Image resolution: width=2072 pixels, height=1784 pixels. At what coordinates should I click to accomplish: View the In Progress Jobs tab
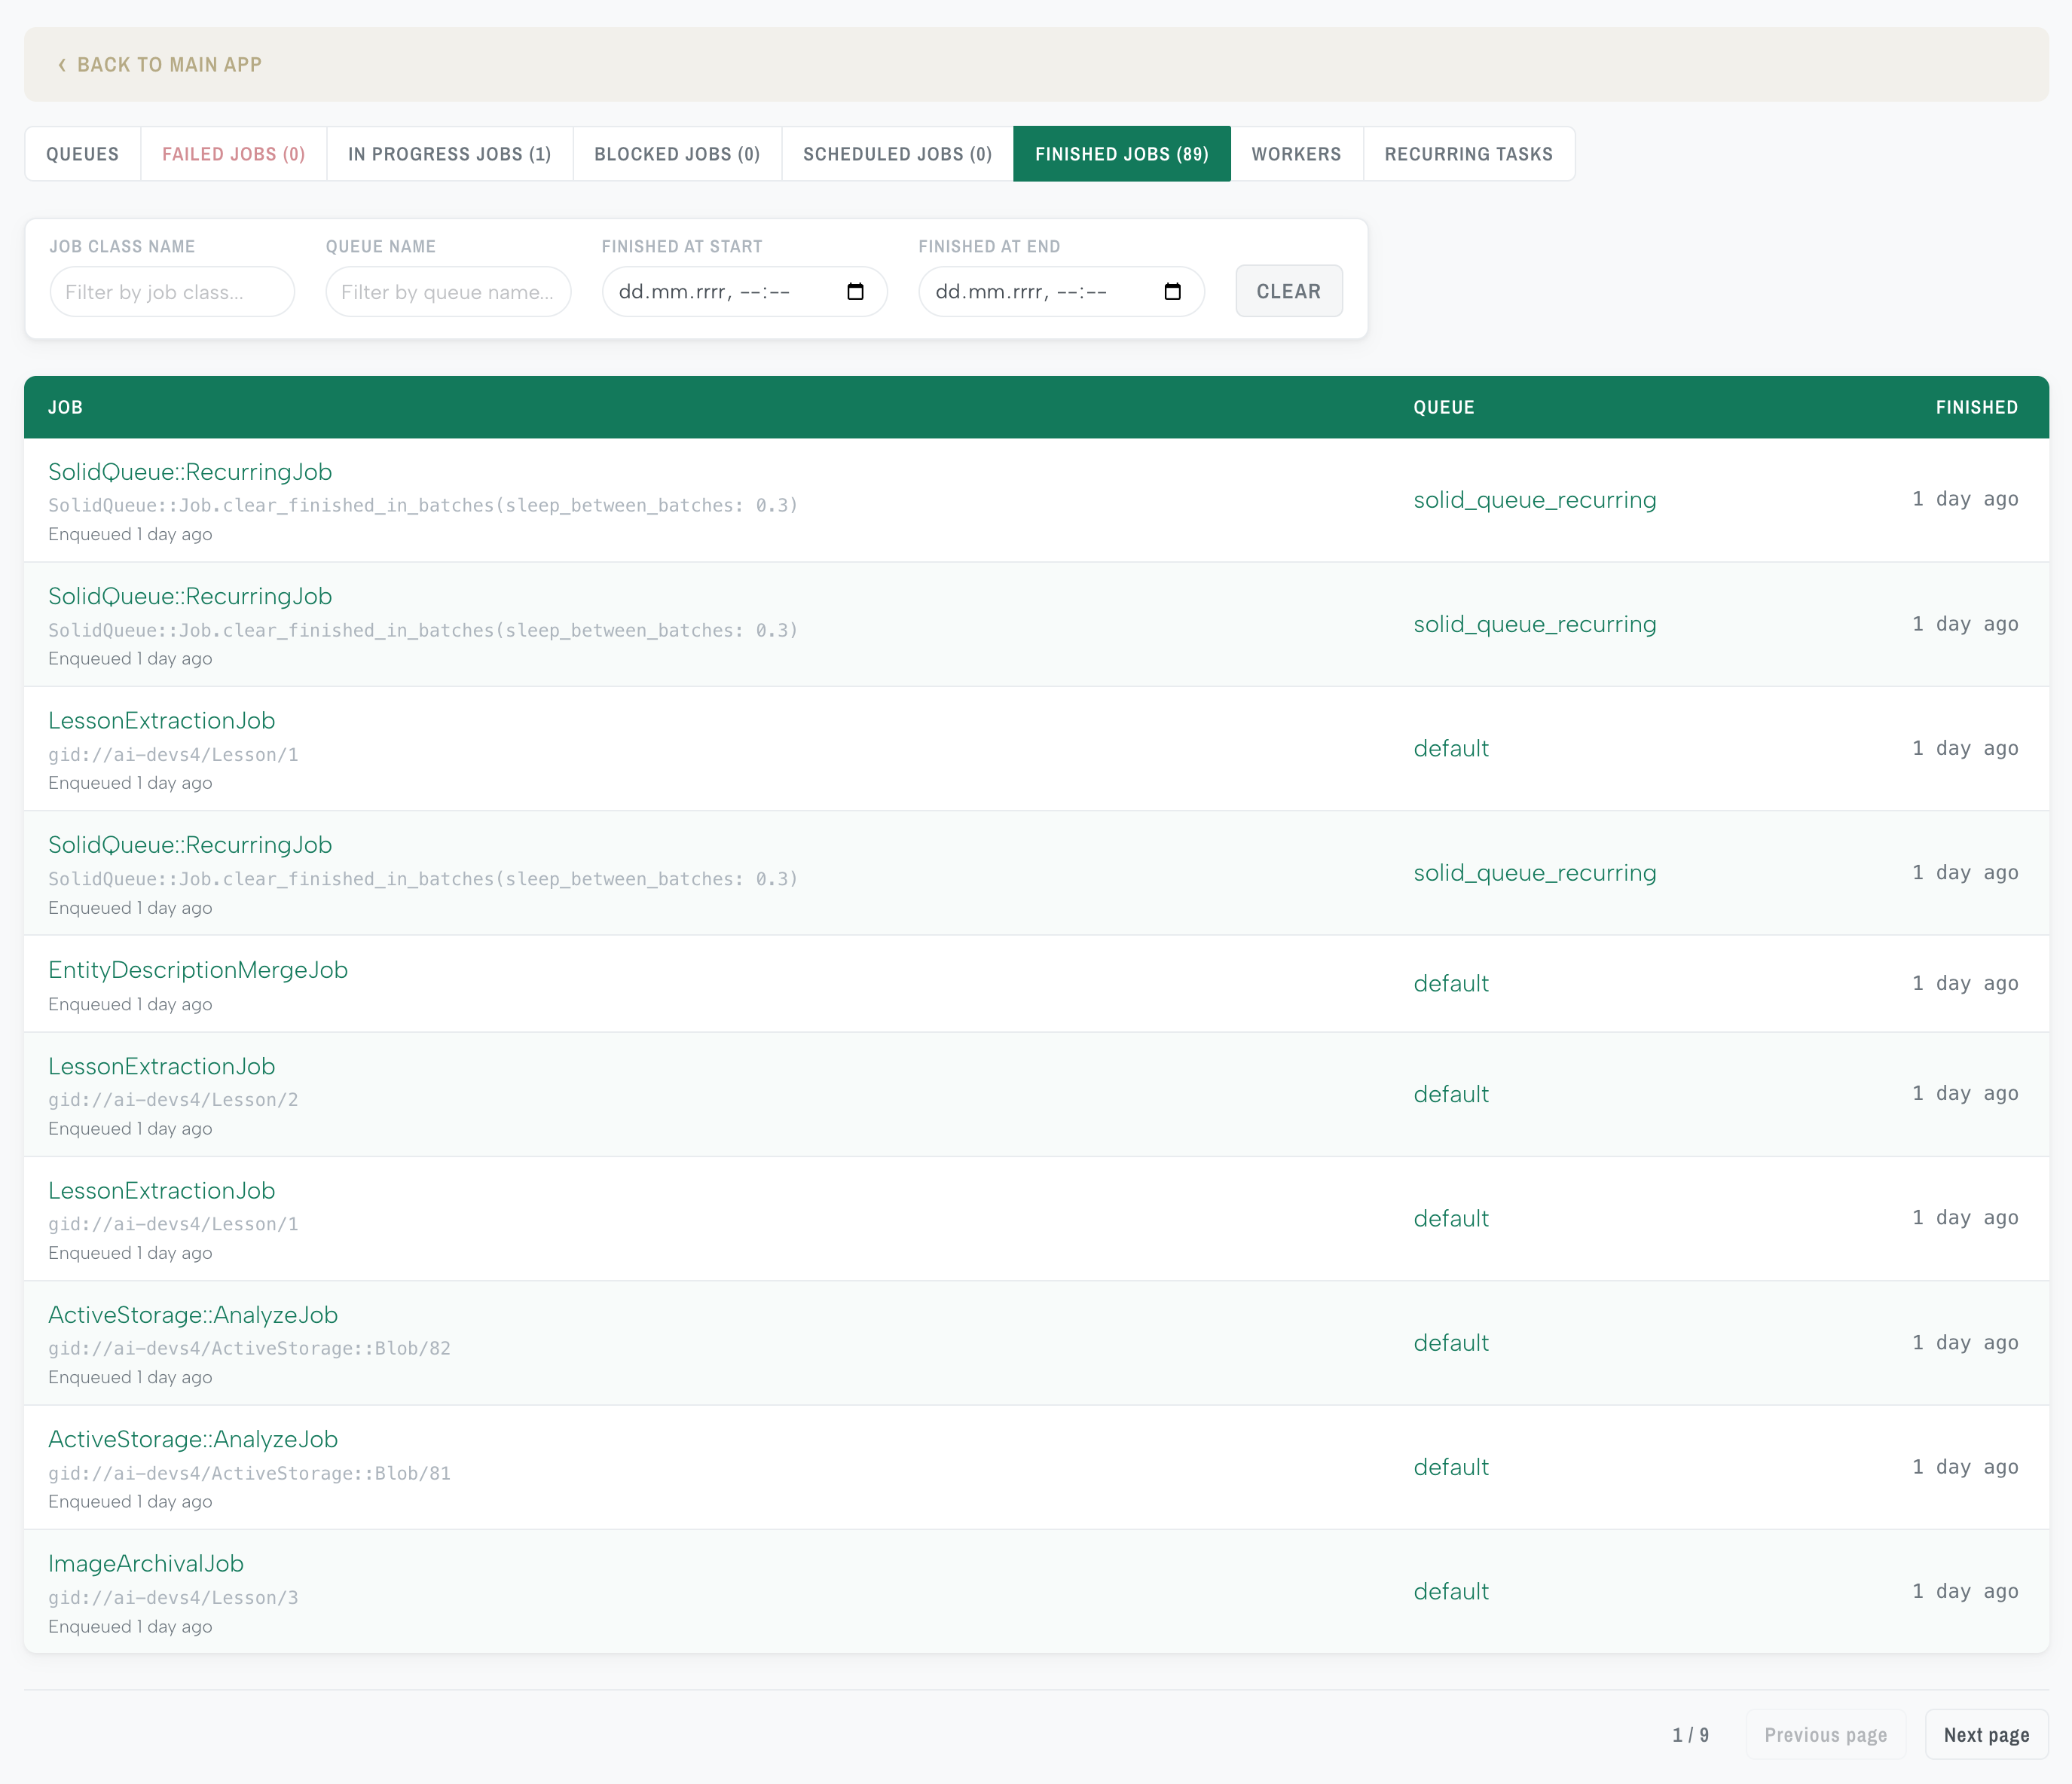pos(448,154)
